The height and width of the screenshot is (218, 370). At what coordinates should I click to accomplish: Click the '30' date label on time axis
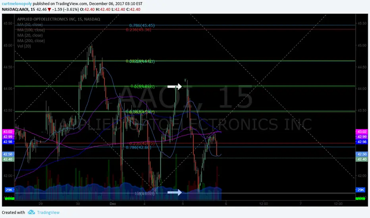point(78,204)
